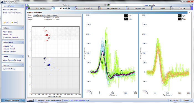Click the Progress Data tab icon

coord(128,8)
